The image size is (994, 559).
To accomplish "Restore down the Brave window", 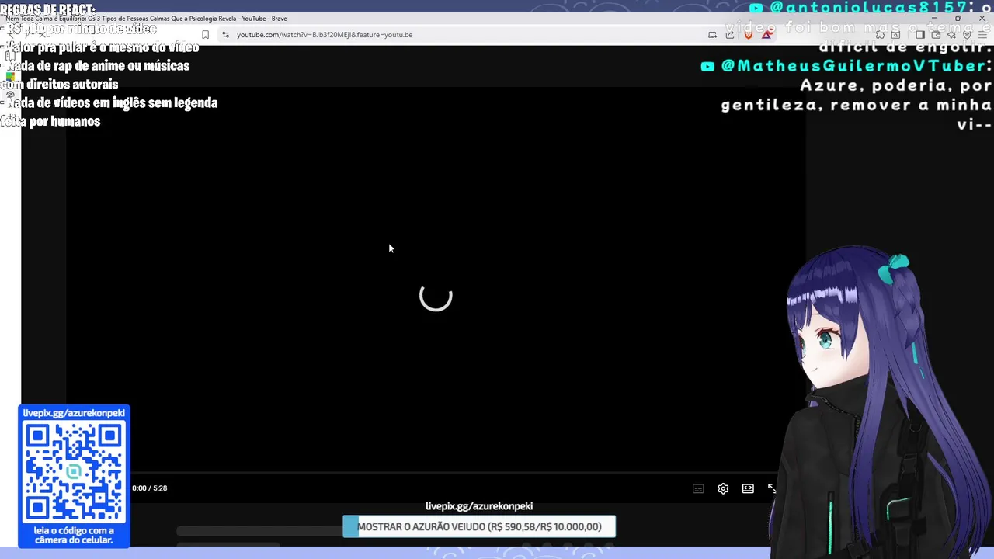I will click(958, 19).
